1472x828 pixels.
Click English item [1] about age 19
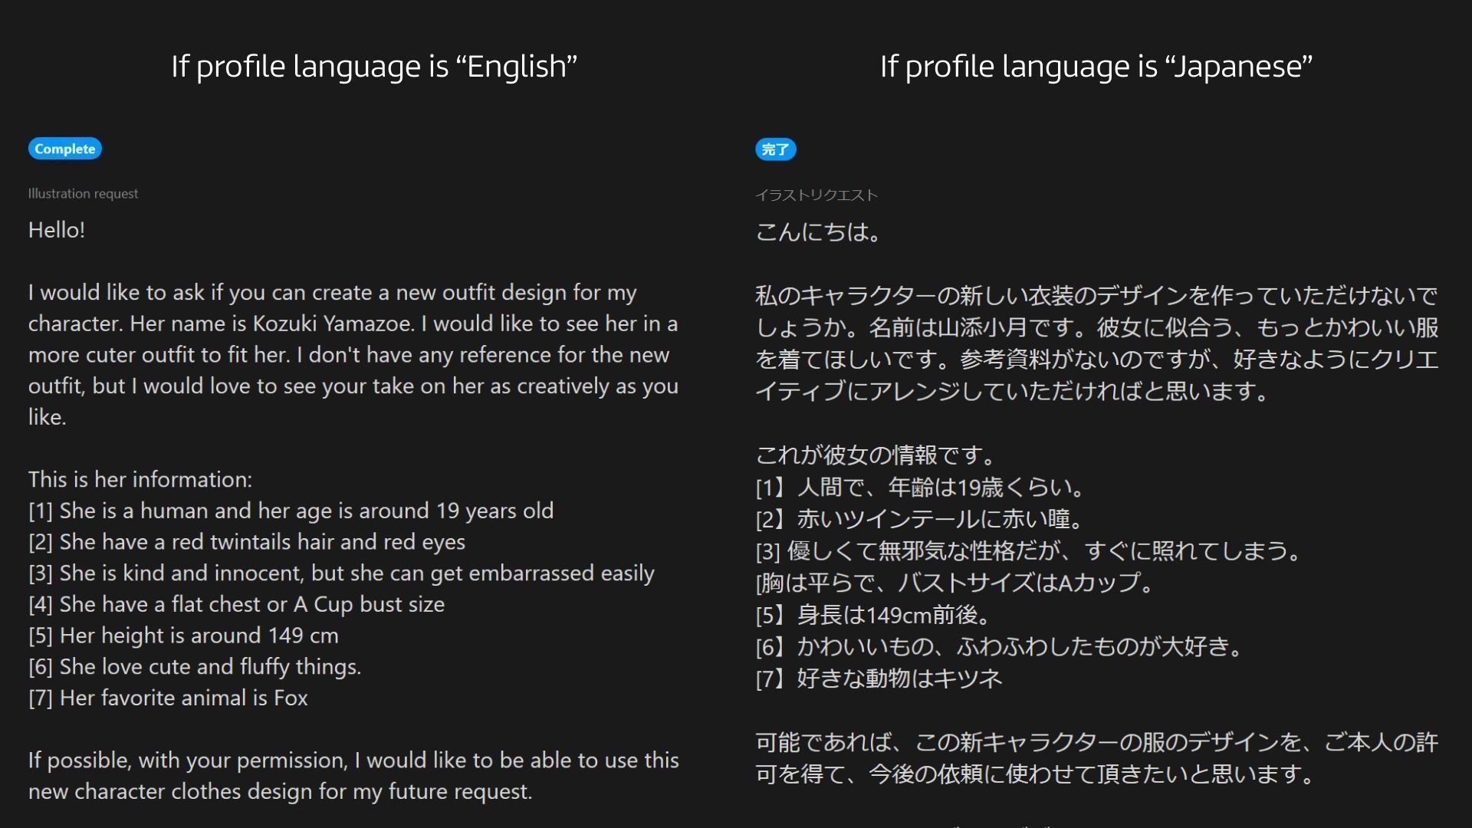tap(291, 511)
